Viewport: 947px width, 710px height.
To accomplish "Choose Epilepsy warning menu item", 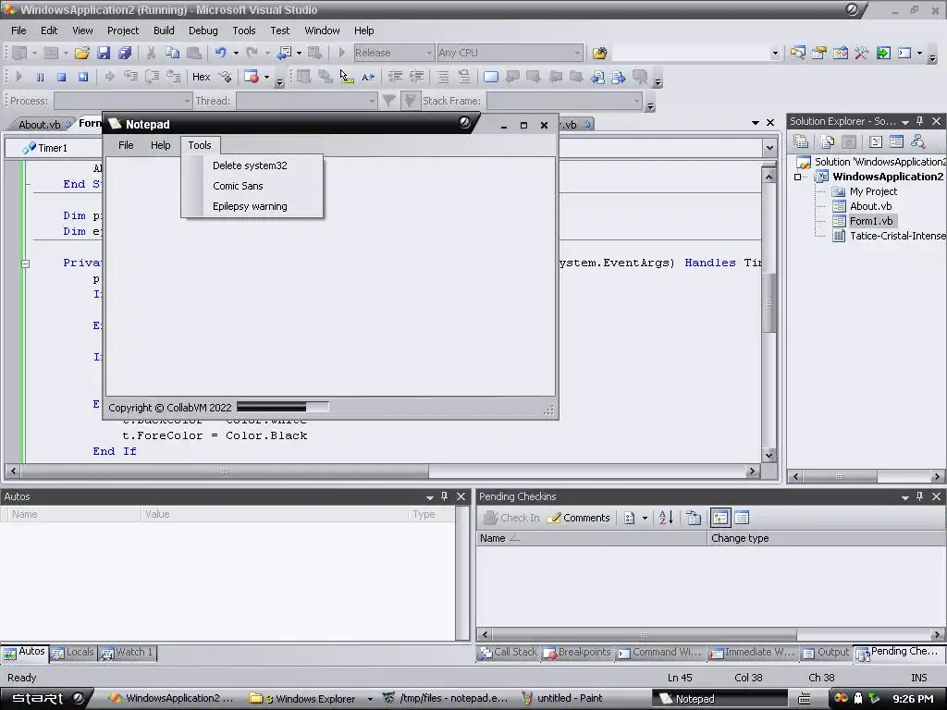I will [x=252, y=206].
